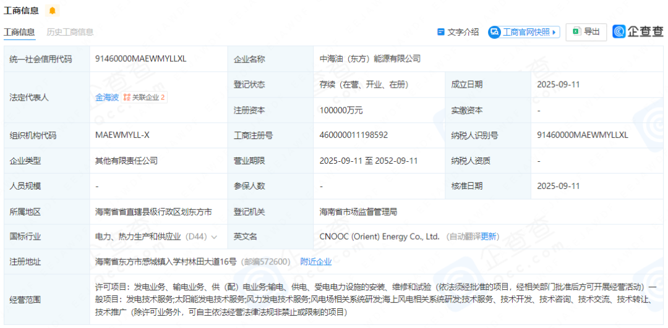Click the orange bell notification icon
The width and height of the screenshot is (668, 328).
coord(52,11)
